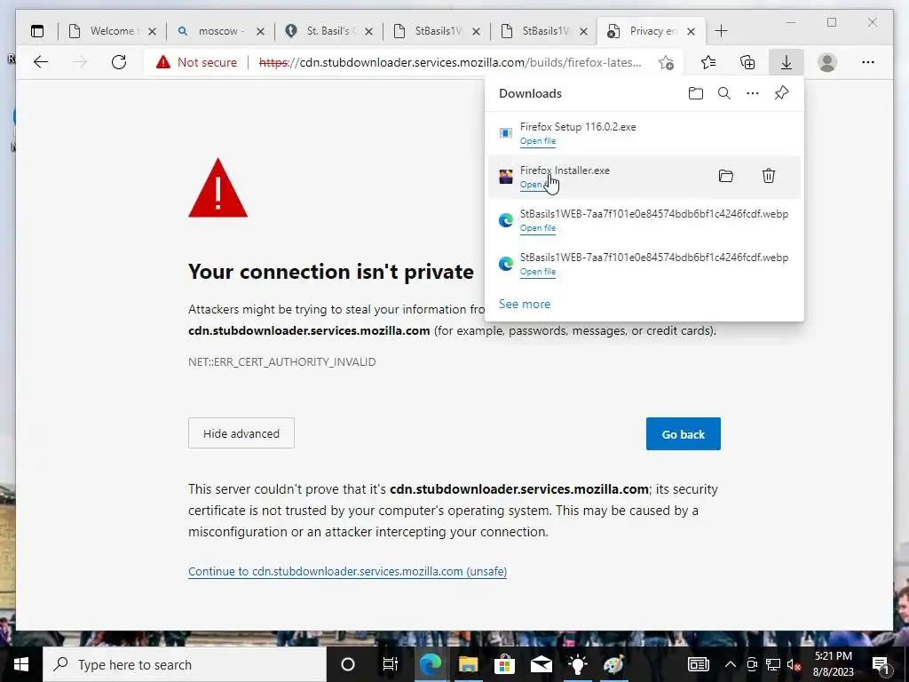Open the Favorites list icon

coord(707,62)
